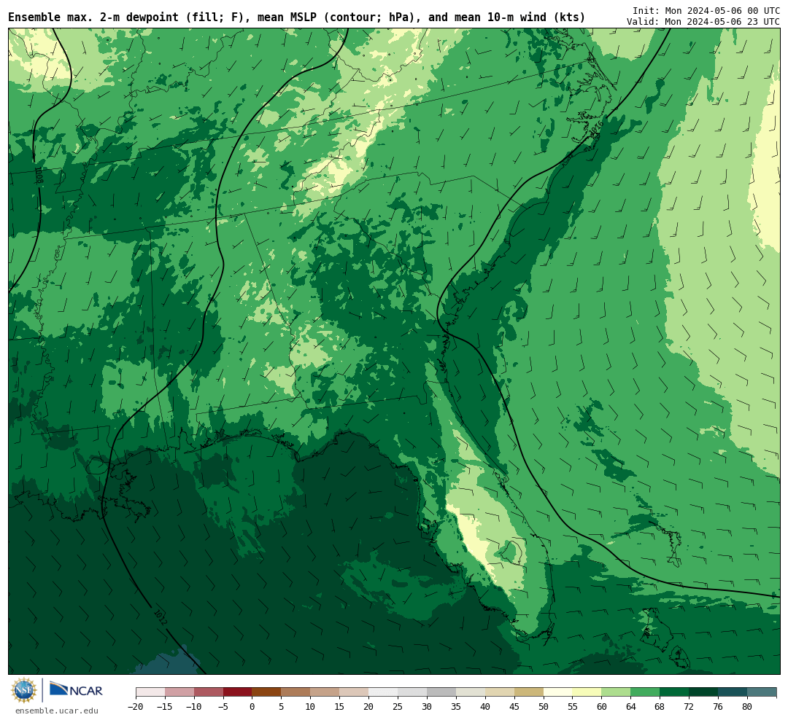Click the 15 colorbar tick label
The image size is (788, 720).
click(x=340, y=707)
